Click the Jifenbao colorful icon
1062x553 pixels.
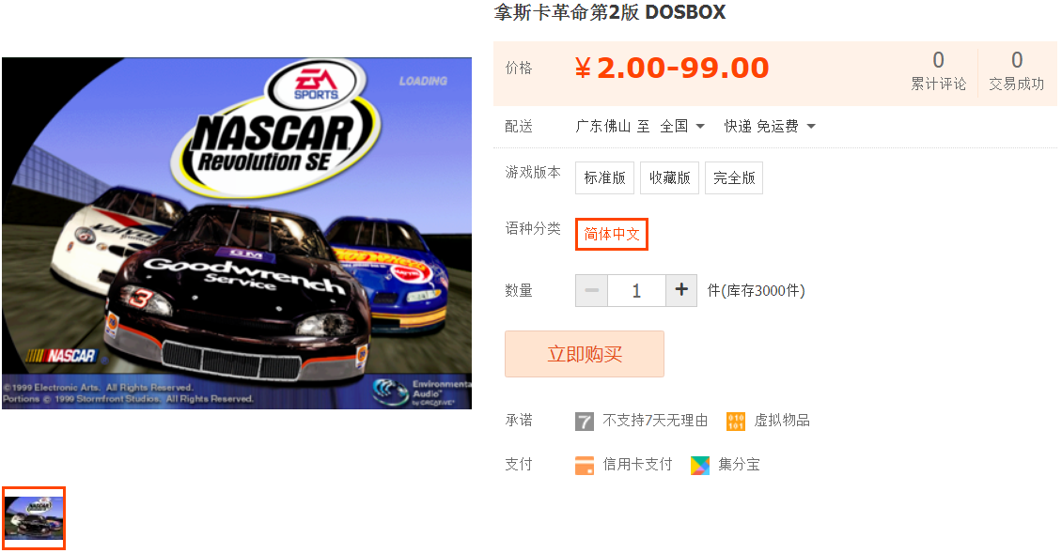699,465
